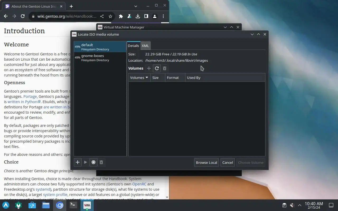Cancel the Locate ISO dialog
This screenshot has width=338, height=211.
[x=228, y=162]
